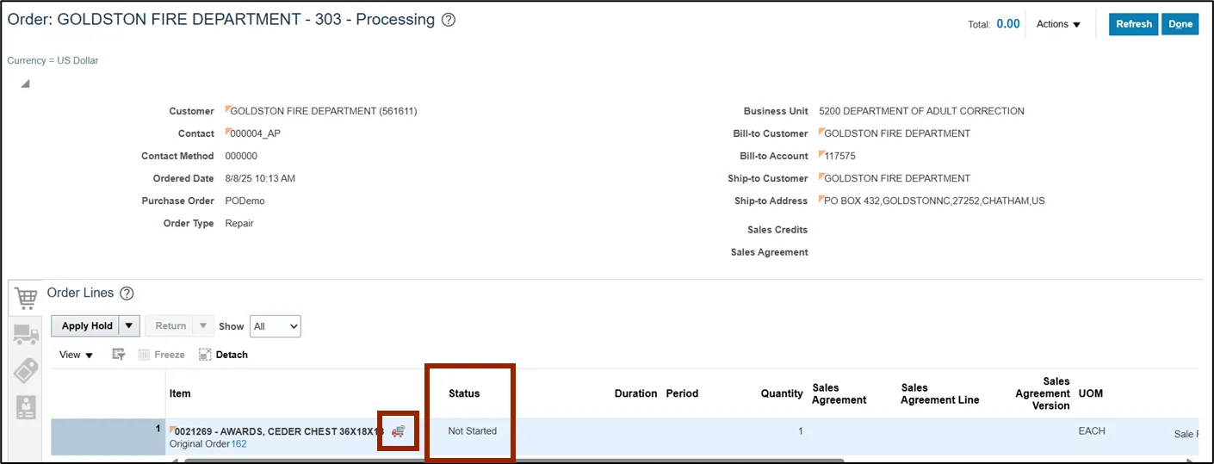Open the contact badge side tab icon
1214x464 pixels.
[x=26, y=407]
